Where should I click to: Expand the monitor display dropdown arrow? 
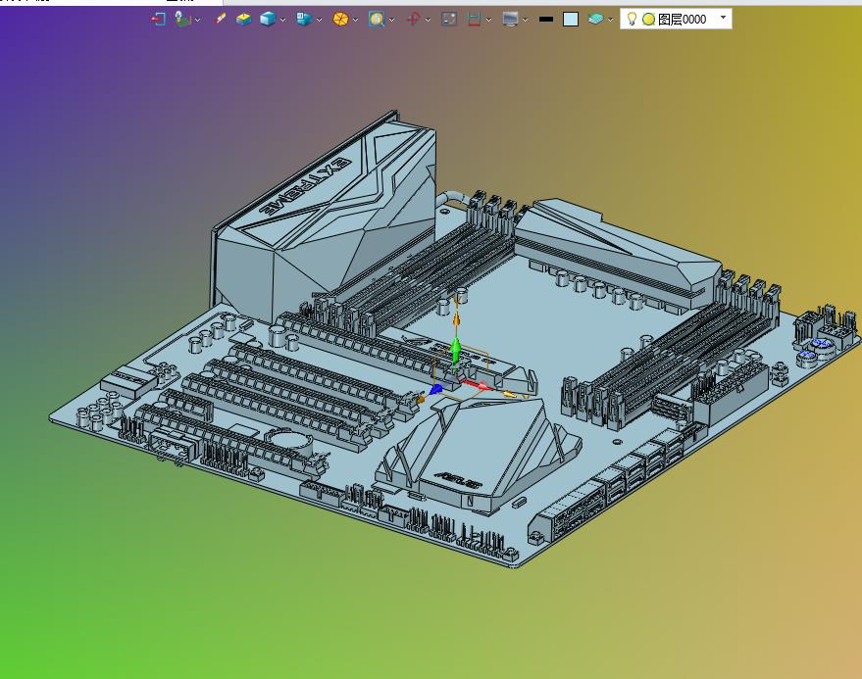click(x=525, y=20)
